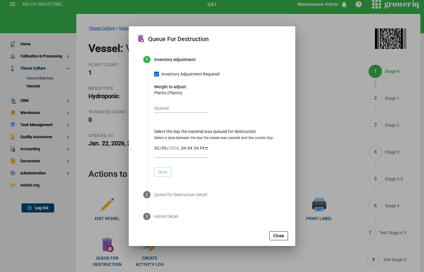Select Vessel Batches in the sidebar
This screenshot has width=424, height=272.
[40, 78]
